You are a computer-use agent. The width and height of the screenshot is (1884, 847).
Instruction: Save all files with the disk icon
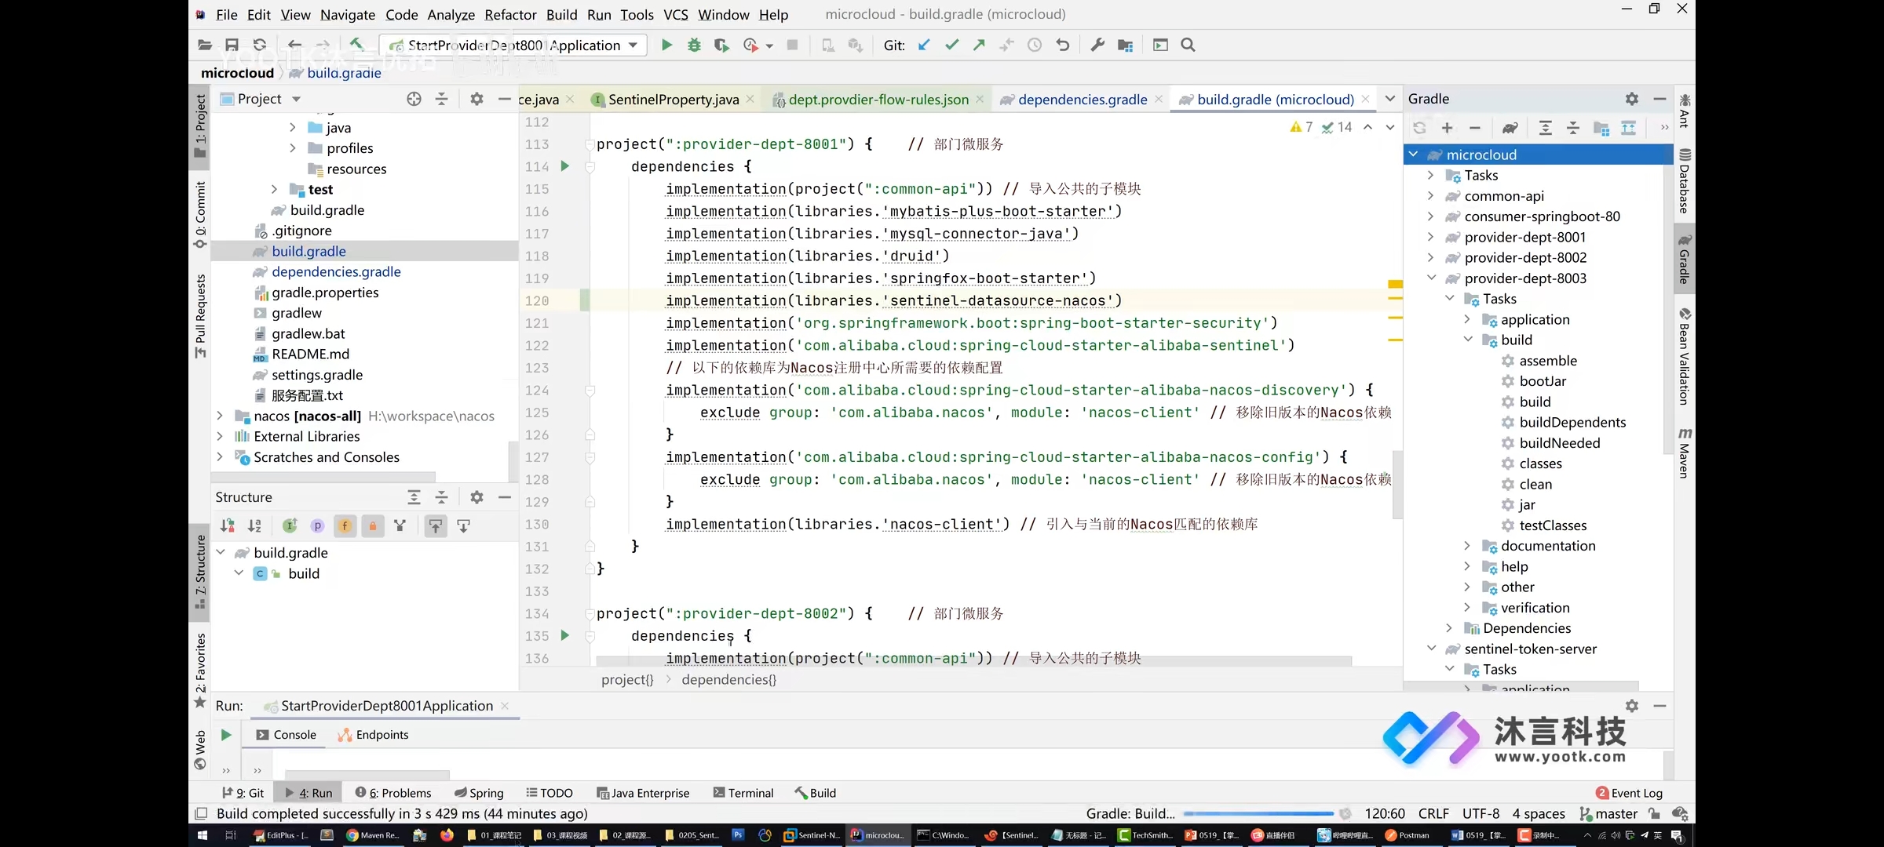[x=232, y=45]
